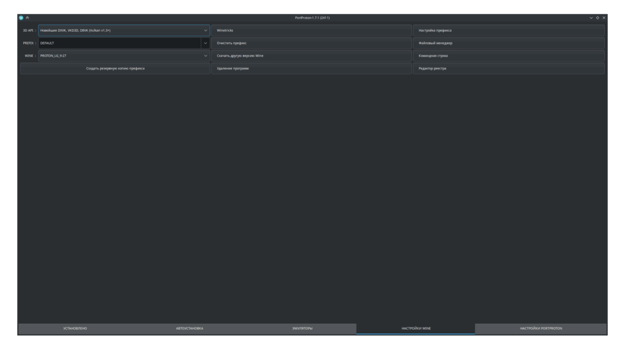Click the PortProton app icon in title bar
This screenshot has width=625, height=356.
click(x=21, y=18)
